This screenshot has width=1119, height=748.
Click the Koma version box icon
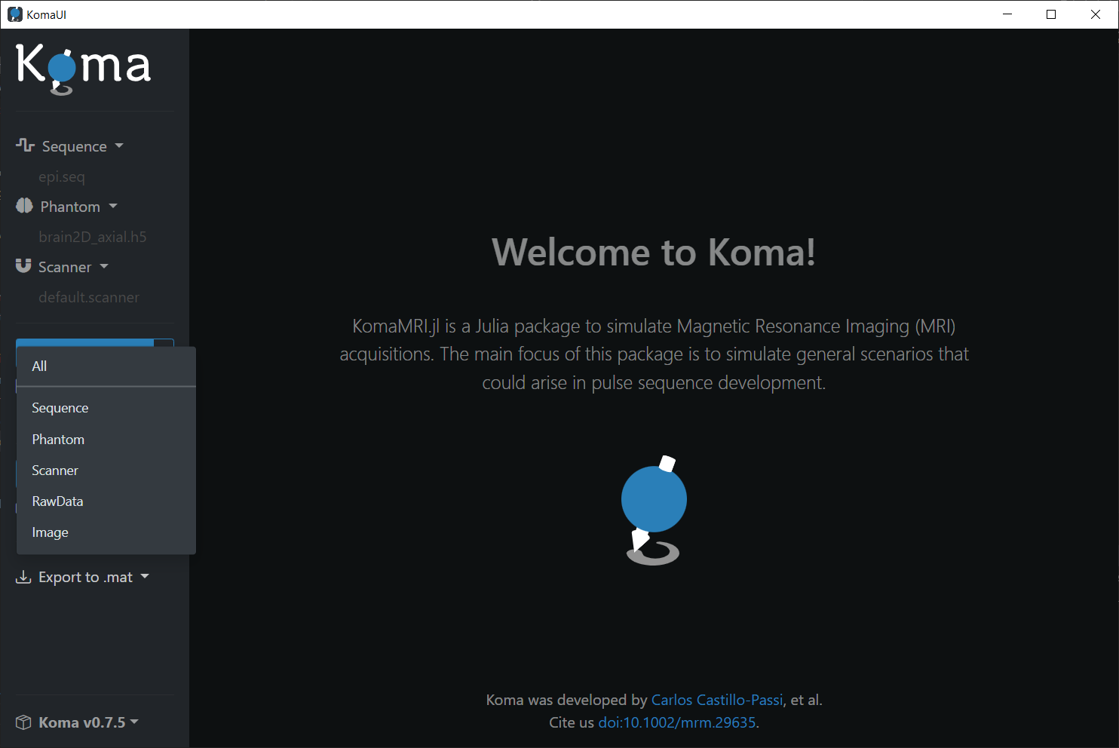point(23,722)
